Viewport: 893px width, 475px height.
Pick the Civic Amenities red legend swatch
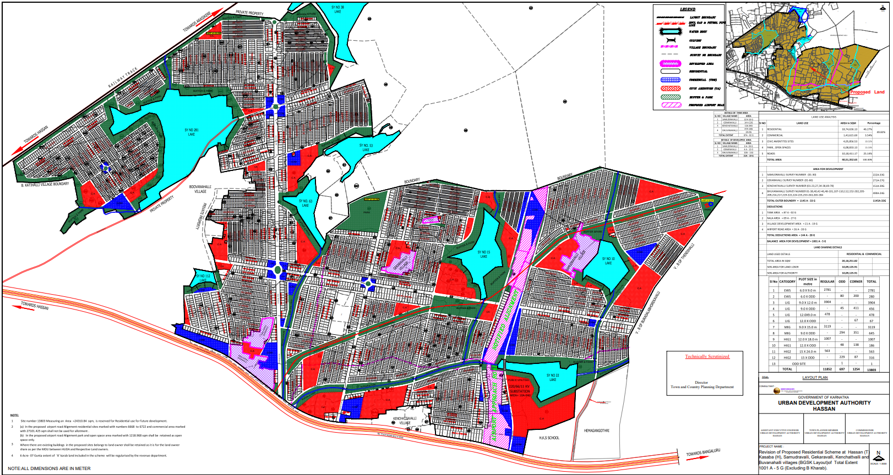pyautogui.click(x=671, y=88)
